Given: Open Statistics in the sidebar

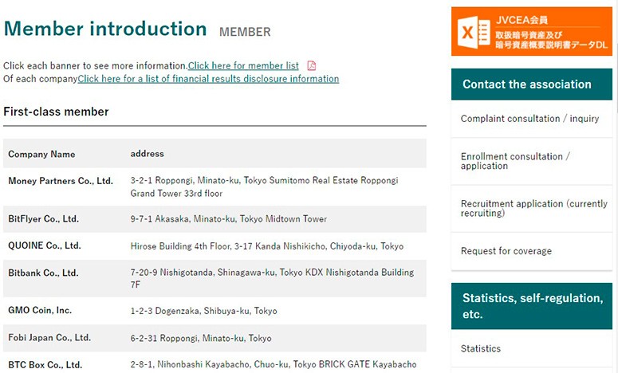Looking at the screenshot, I should pyautogui.click(x=481, y=348).
